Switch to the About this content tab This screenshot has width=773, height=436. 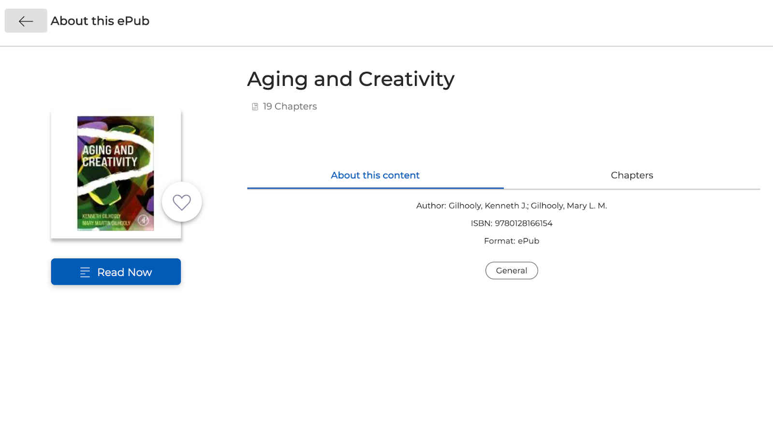click(x=375, y=175)
